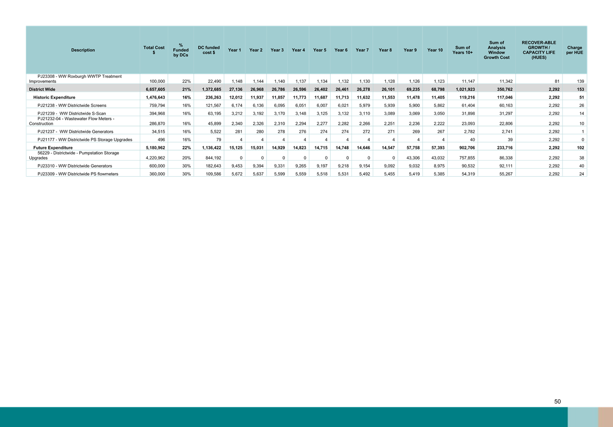
Task: Click the Total Cost $ column header
Action: (x=154, y=50)
